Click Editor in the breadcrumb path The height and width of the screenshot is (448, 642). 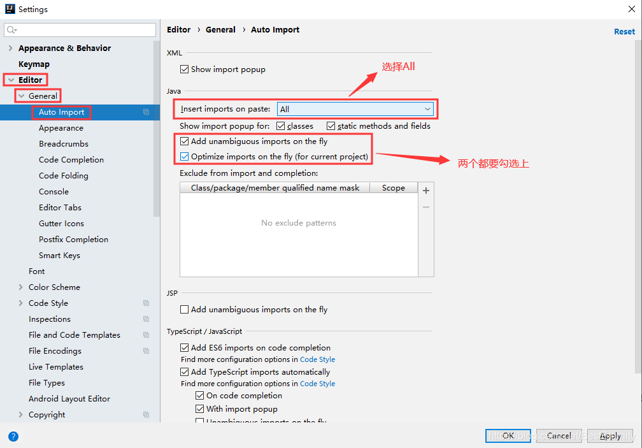[x=178, y=29]
